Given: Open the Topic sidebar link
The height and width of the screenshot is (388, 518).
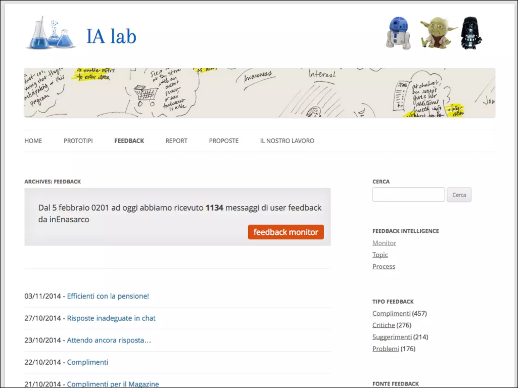Looking at the screenshot, I should tap(380, 255).
